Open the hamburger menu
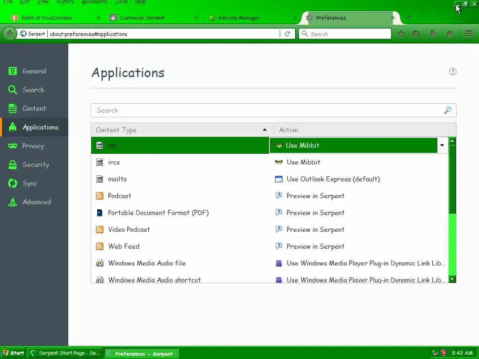The height and width of the screenshot is (359, 479). [469, 34]
